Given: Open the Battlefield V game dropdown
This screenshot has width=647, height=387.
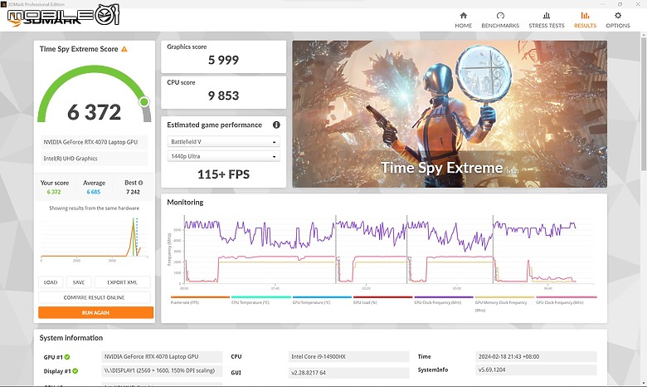Looking at the screenshot, I should point(223,142).
